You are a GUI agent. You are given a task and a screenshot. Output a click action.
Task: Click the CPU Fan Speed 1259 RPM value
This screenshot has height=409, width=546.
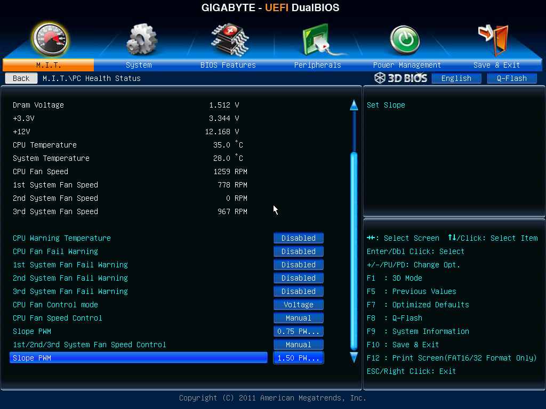click(230, 171)
